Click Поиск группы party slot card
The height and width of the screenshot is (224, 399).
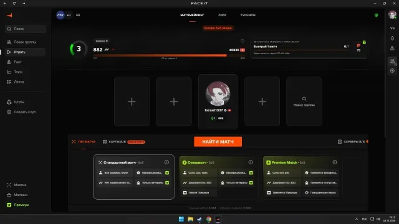click(x=304, y=101)
